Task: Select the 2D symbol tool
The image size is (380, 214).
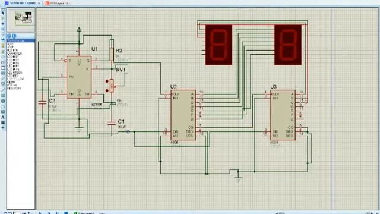Action: tap(3, 122)
